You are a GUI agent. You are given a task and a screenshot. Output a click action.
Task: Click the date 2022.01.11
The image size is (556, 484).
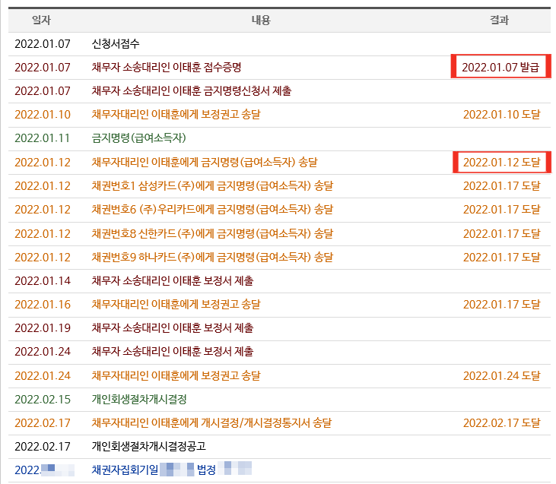(x=42, y=138)
